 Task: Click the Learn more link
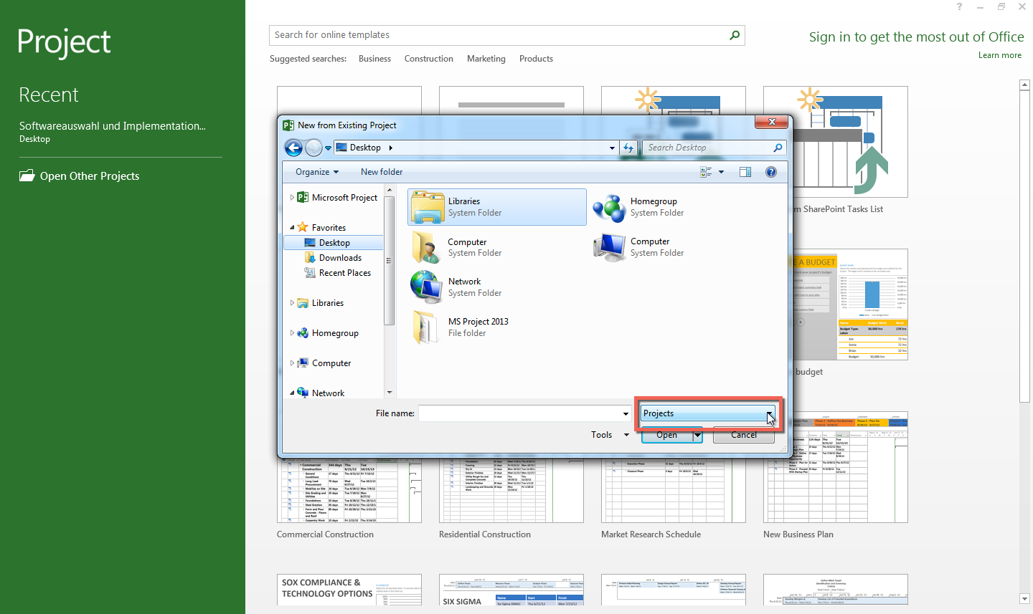[1000, 55]
